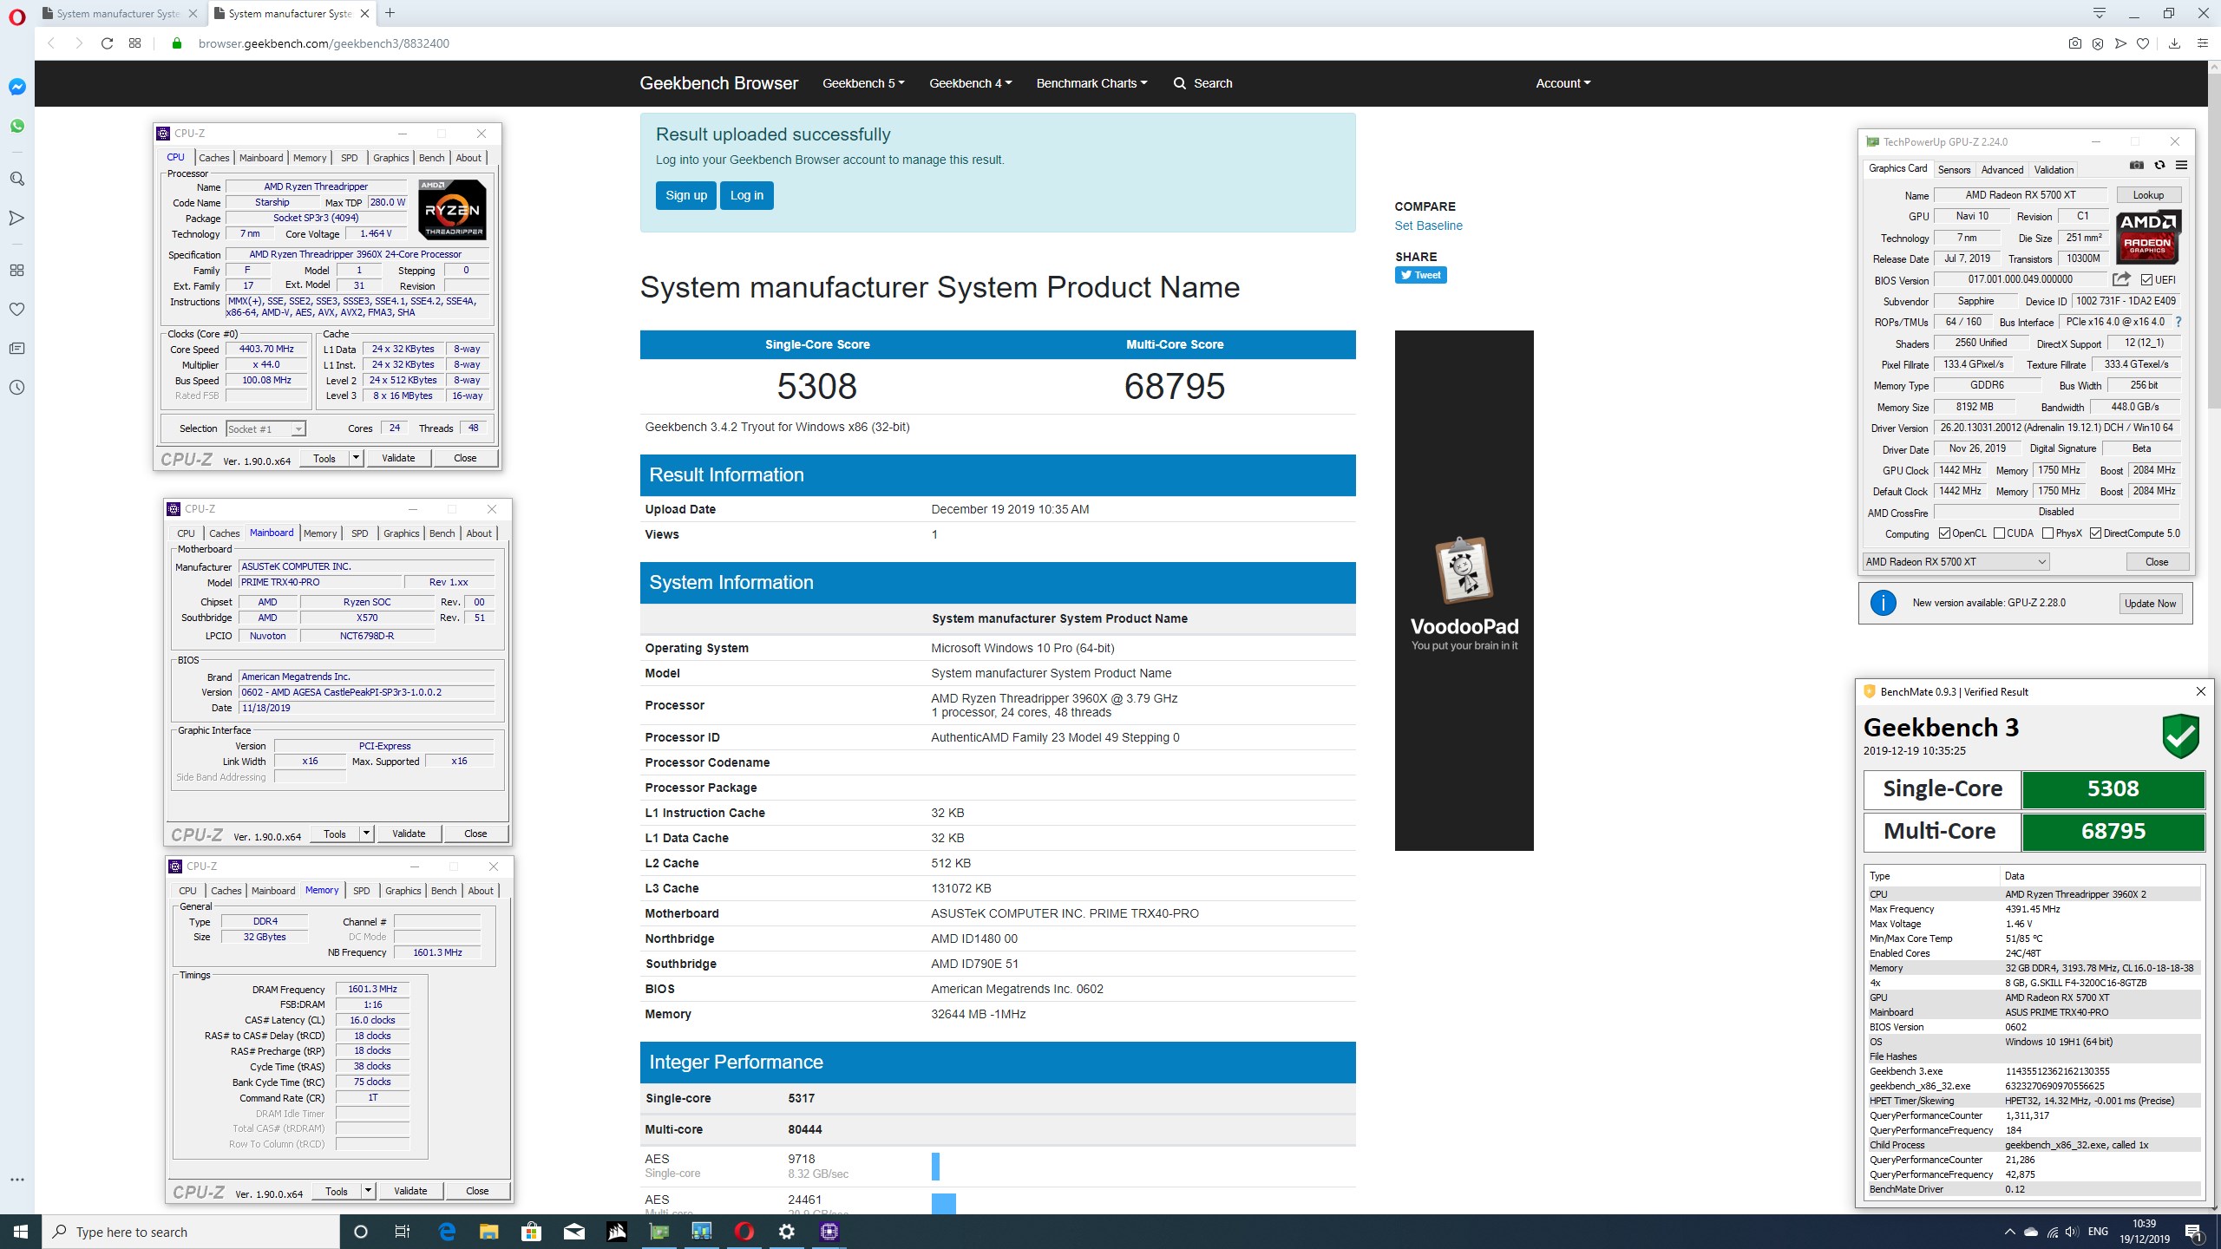Viewport: 2221px width, 1249px height.
Task: Click Update Now in GPU-Z
Action: pyautogui.click(x=2150, y=604)
